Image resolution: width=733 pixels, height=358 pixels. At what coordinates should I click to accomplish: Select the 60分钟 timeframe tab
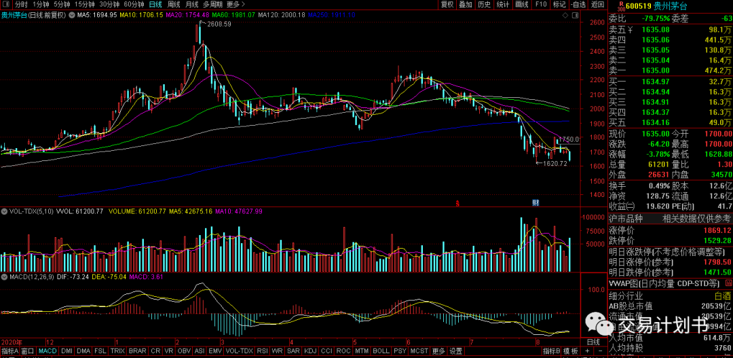click(134, 4)
